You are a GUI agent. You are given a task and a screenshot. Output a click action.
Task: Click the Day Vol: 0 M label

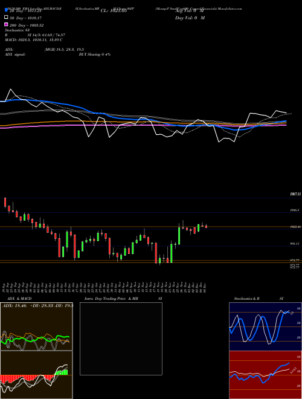pos(190,18)
